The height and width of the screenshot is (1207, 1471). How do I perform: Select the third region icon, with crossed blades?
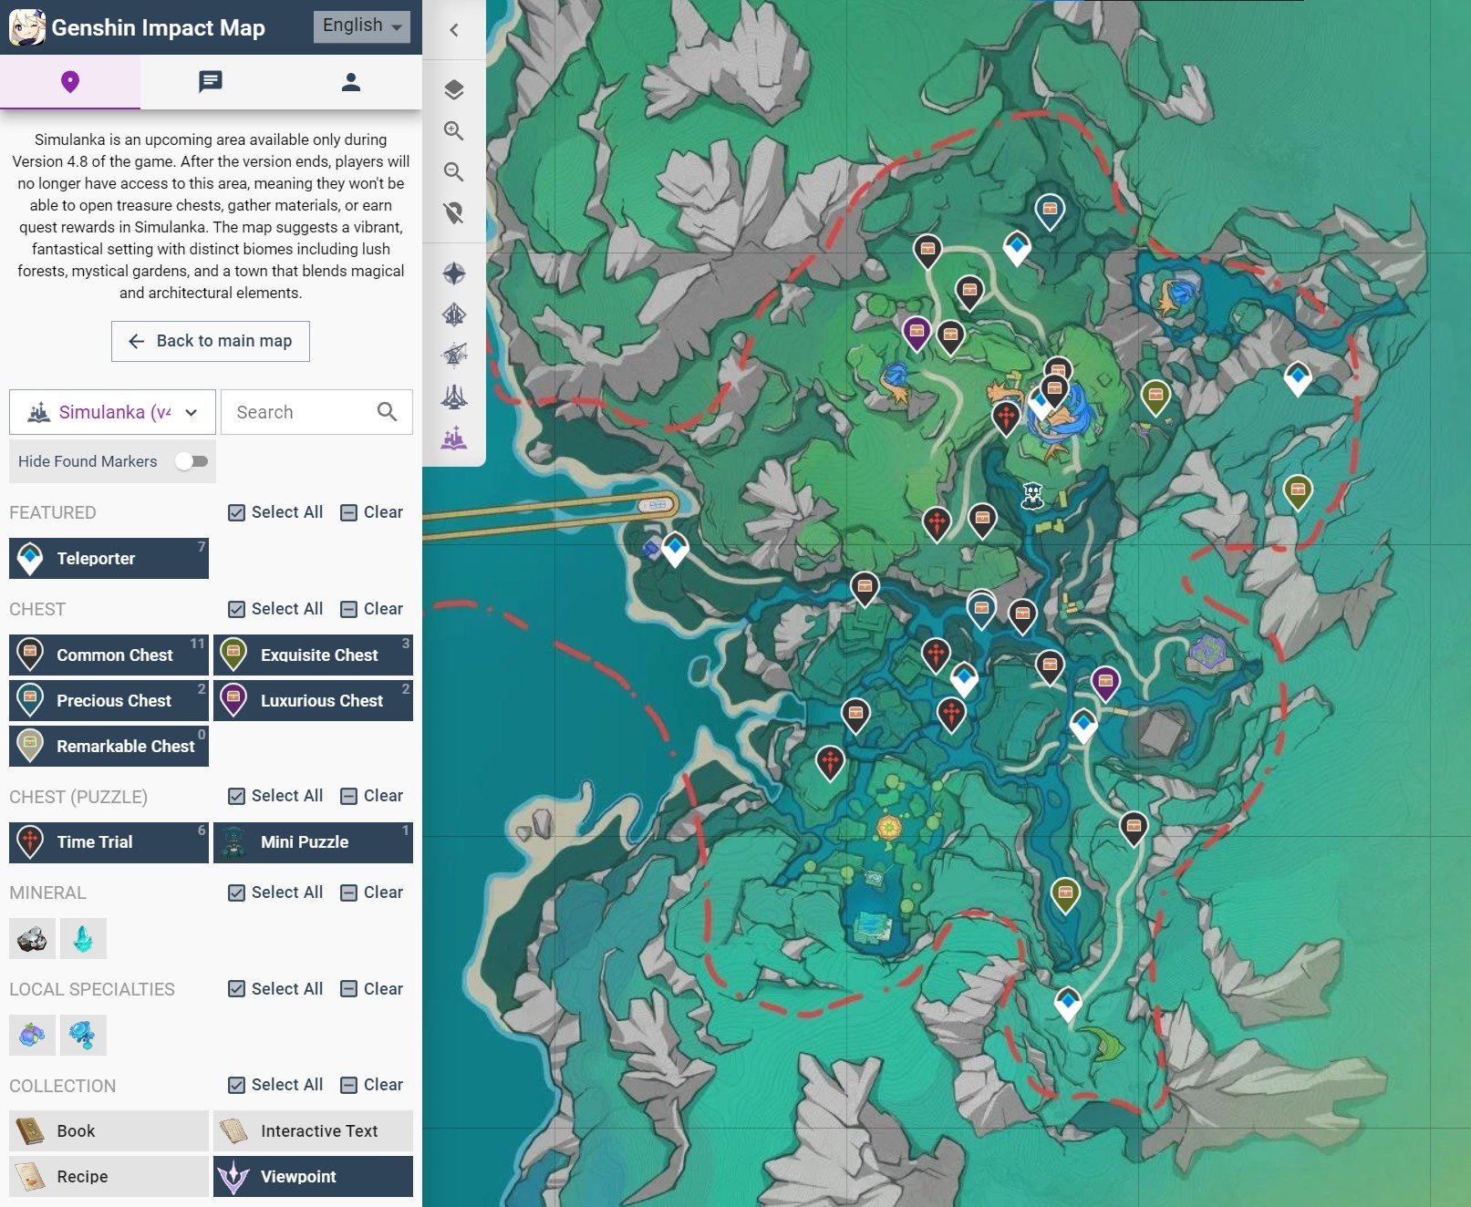point(454,355)
